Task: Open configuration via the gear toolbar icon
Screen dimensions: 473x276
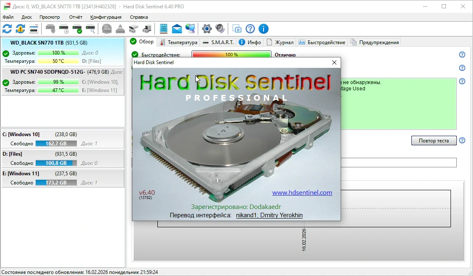Action: (x=207, y=29)
